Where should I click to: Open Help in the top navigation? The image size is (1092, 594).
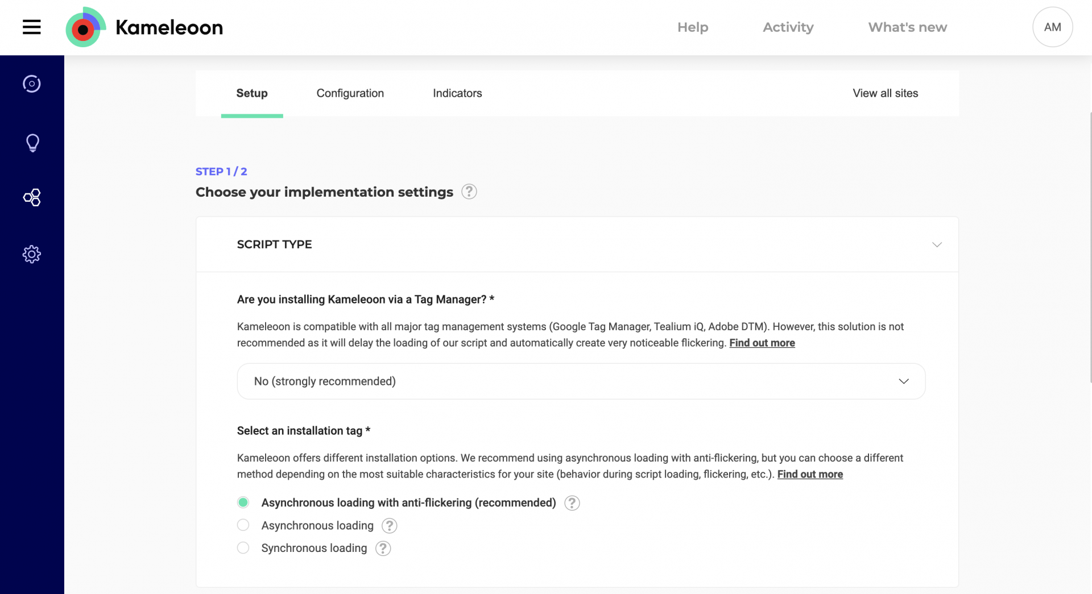point(692,27)
